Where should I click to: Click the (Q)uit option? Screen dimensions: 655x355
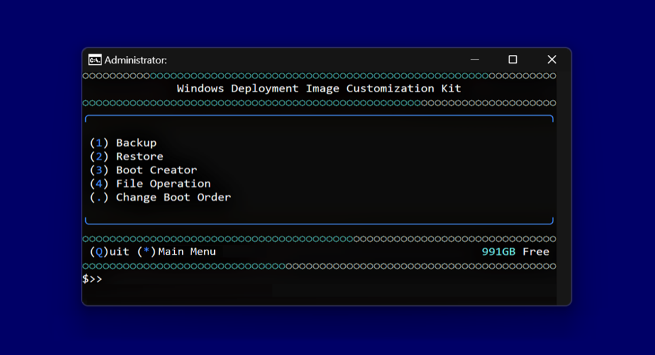(109, 252)
